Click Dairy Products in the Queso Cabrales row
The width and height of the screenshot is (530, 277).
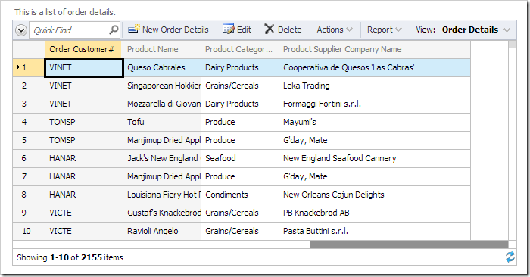tap(240, 67)
